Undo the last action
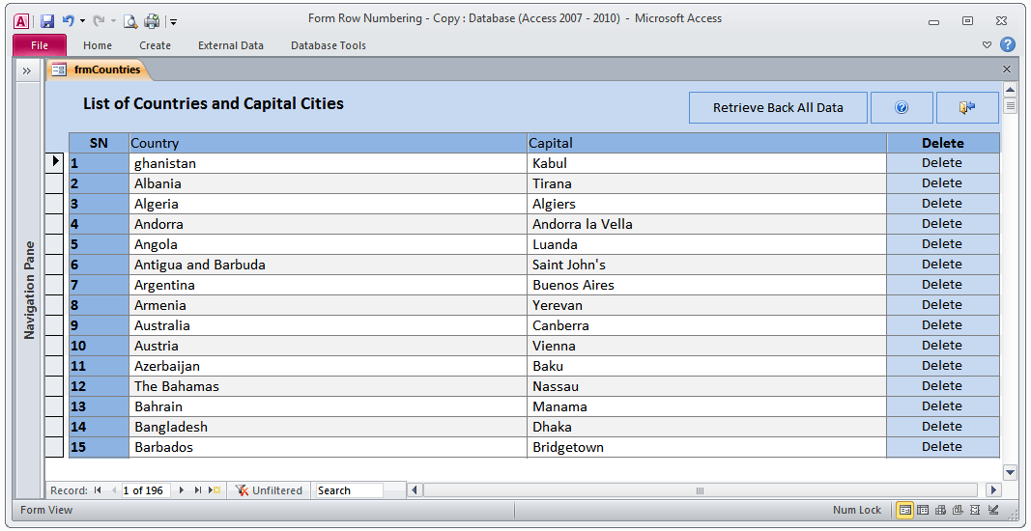 point(69,21)
